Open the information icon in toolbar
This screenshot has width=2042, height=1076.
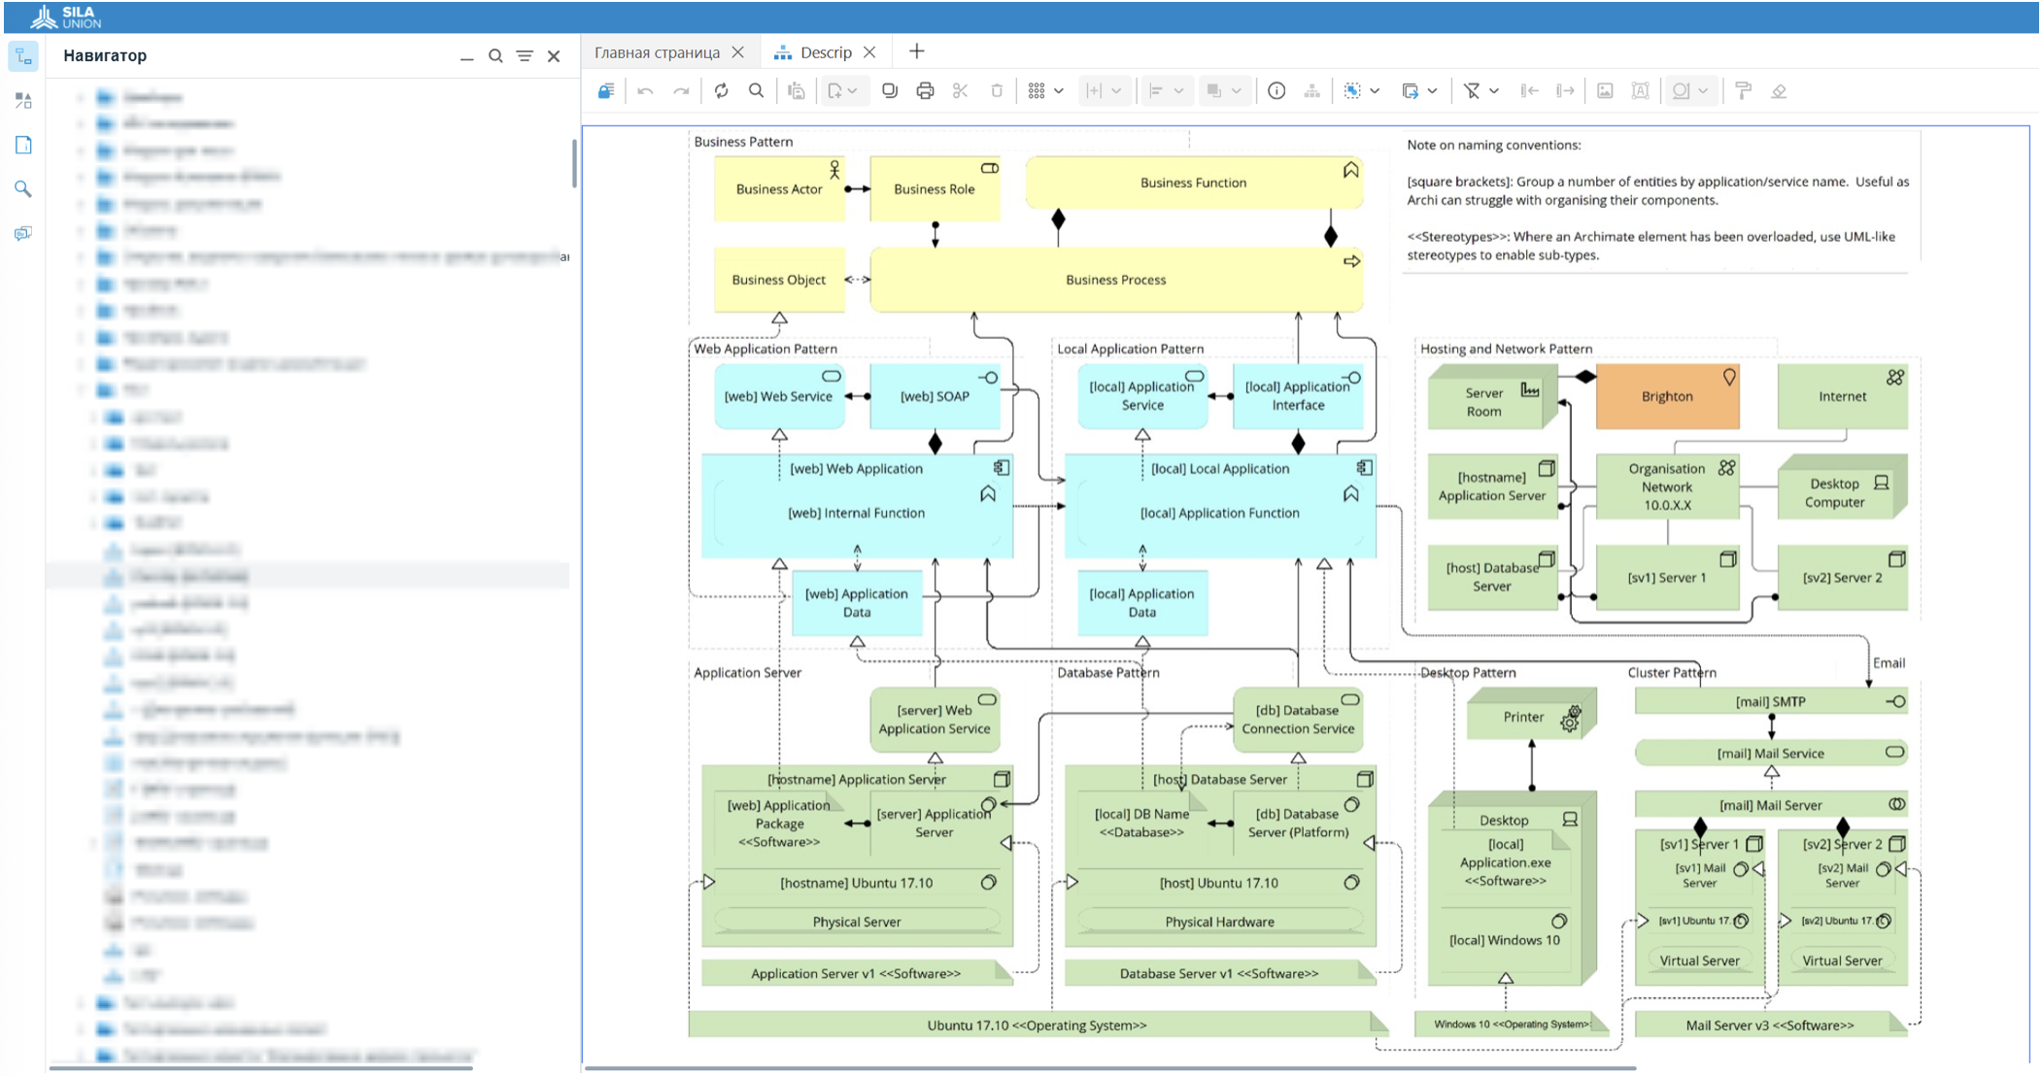[1276, 91]
